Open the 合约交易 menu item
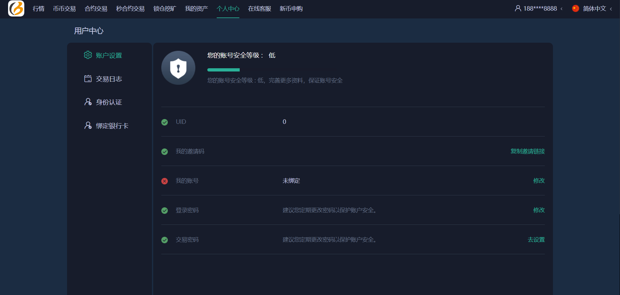Image resolution: width=620 pixels, height=295 pixels. point(96,9)
